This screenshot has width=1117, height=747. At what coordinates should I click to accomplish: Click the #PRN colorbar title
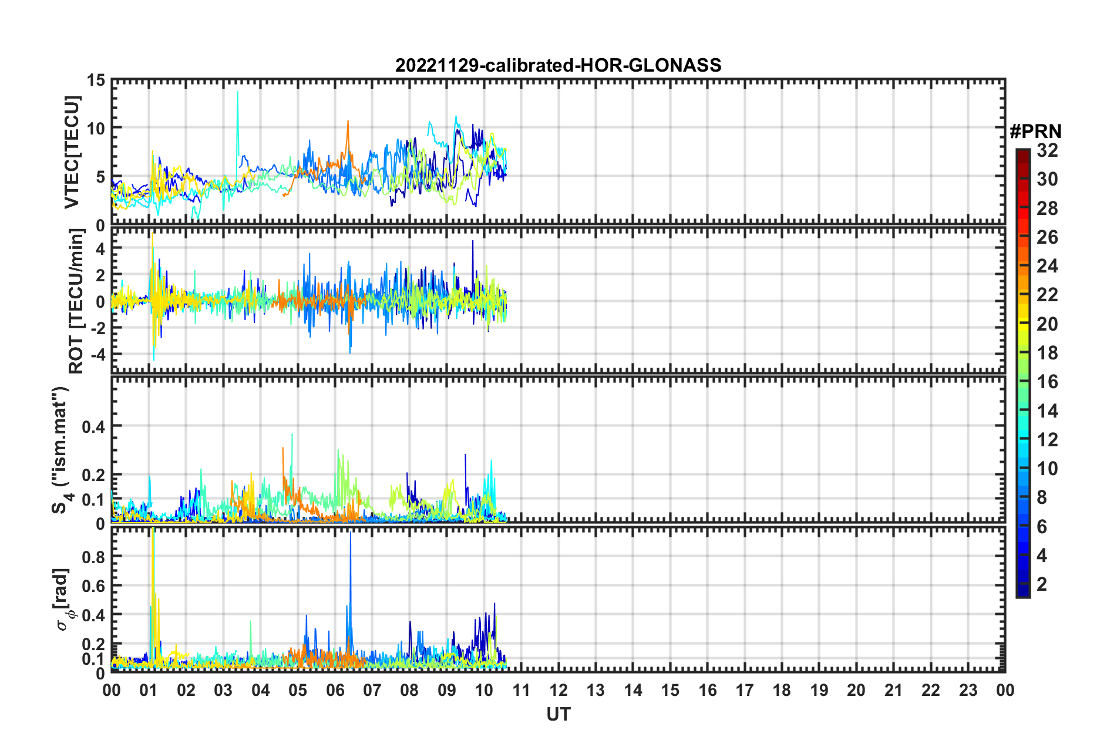click(1035, 132)
